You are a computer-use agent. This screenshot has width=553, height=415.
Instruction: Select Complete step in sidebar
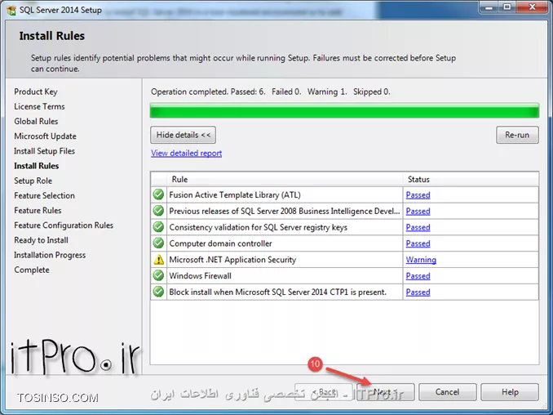coord(32,270)
